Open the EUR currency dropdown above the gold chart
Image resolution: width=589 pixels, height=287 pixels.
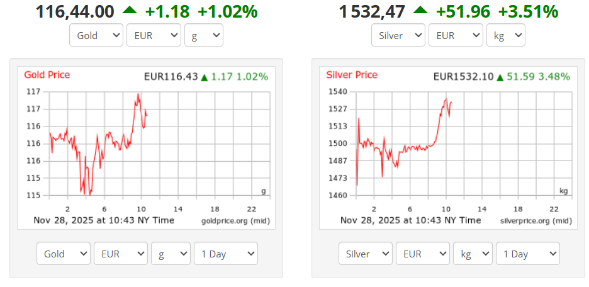point(154,35)
